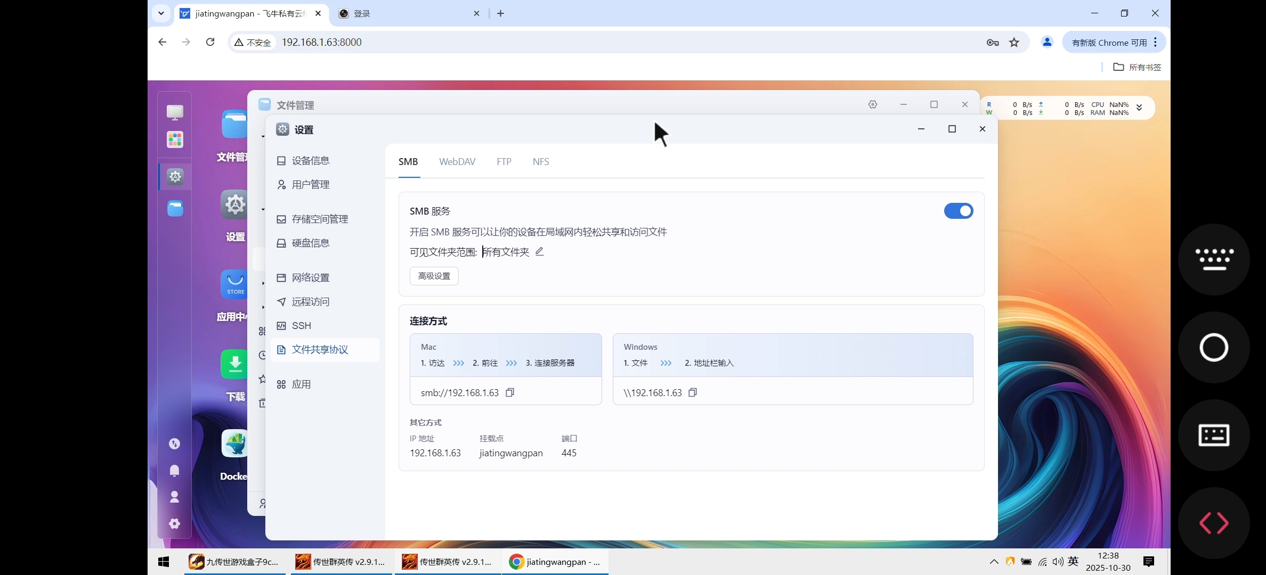Switch to the FTP tab

click(x=504, y=161)
